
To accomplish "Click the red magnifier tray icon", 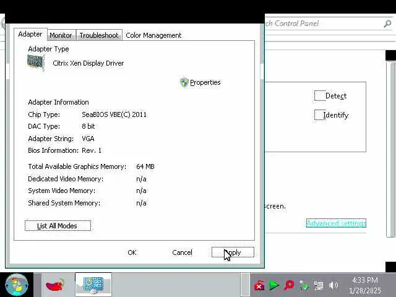I will coord(289,286).
